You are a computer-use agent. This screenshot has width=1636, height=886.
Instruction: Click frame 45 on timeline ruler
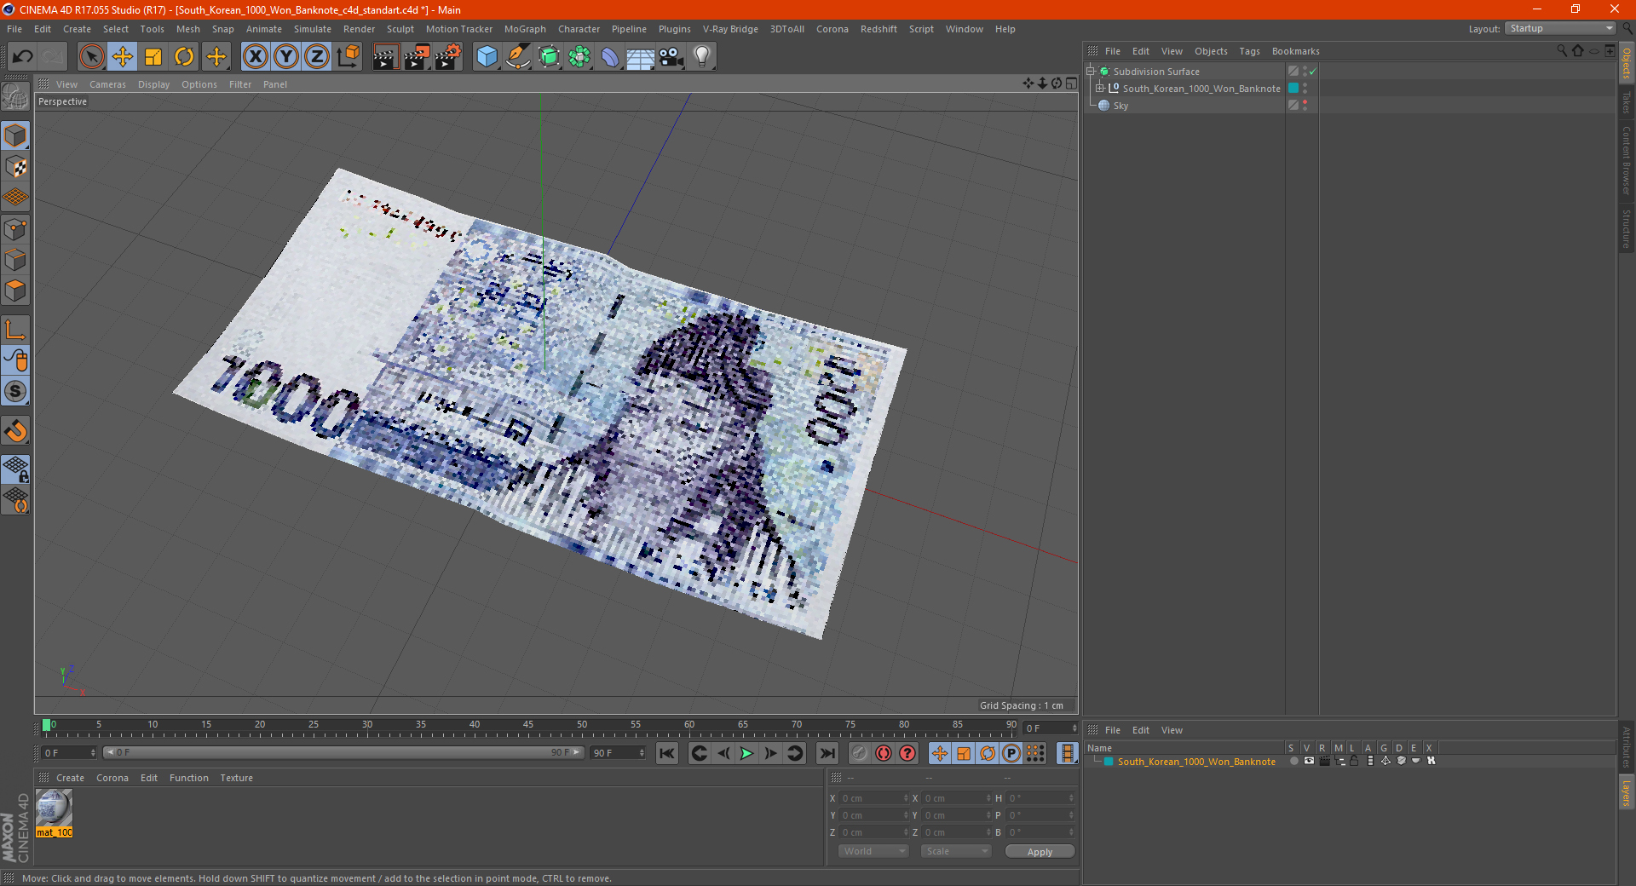pyautogui.click(x=528, y=726)
